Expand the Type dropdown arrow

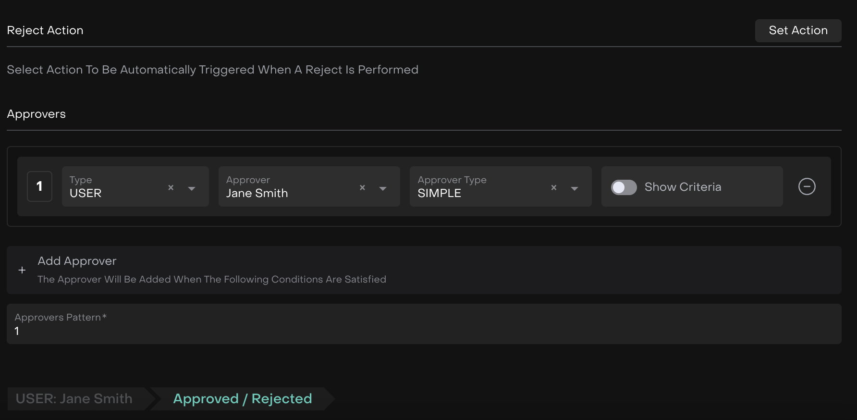[x=192, y=188]
